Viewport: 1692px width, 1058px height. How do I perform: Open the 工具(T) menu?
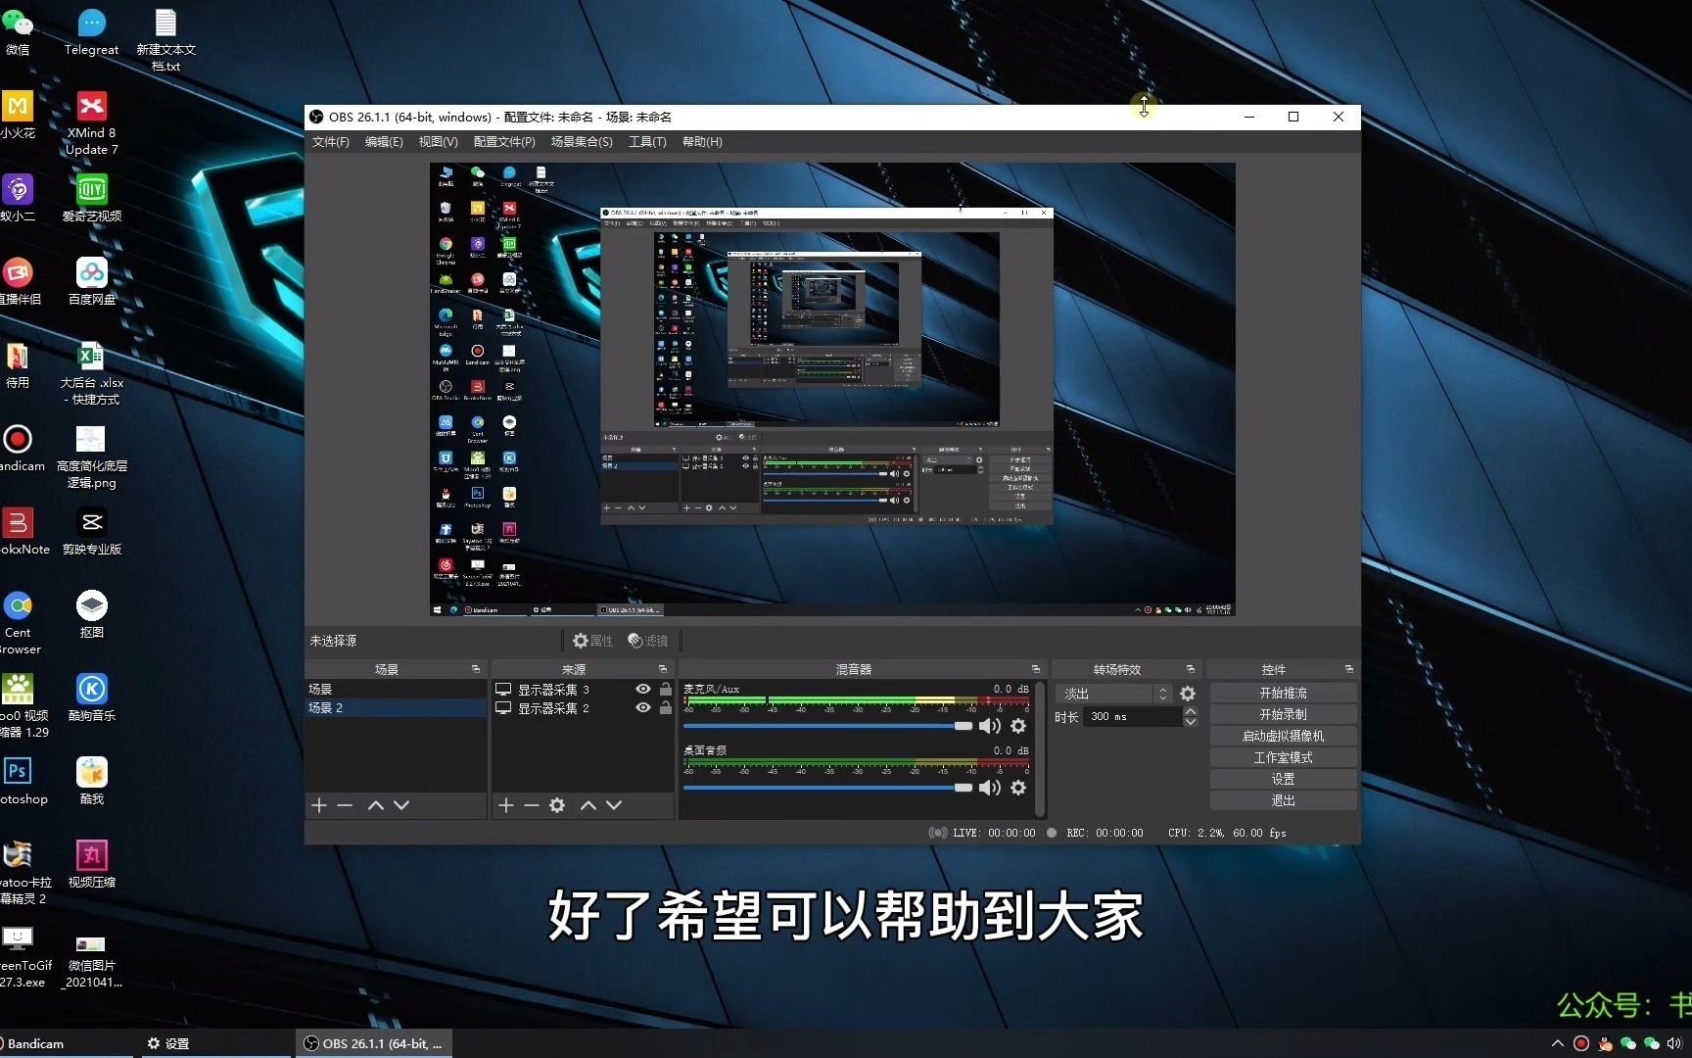[646, 141]
